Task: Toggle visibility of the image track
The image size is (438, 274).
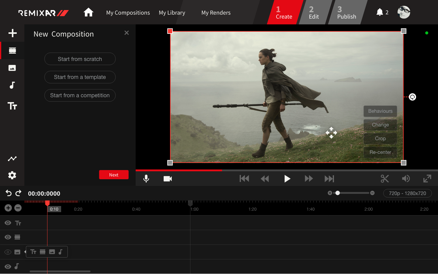Action: pos(8,252)
